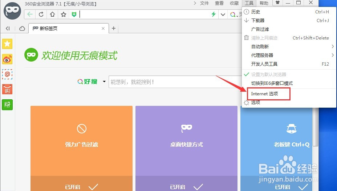This screenshot has height=191, width=337.
Task: Focus the browser address bar
Action: [145, 14]
